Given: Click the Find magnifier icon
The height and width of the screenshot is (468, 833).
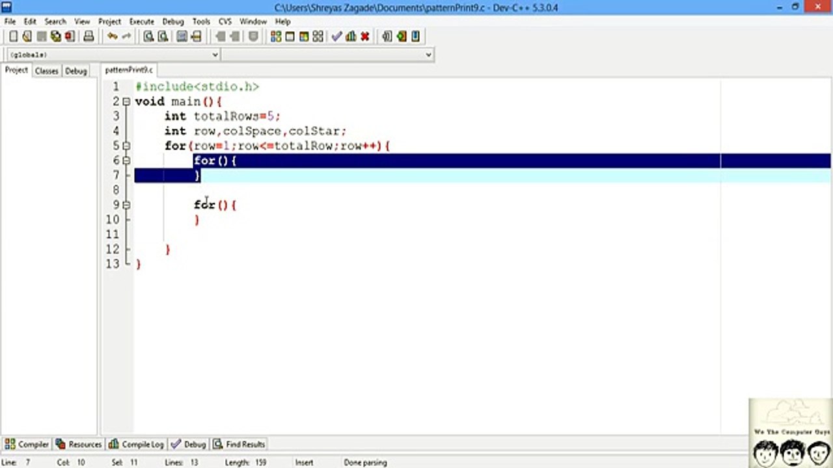Looking at the screenshot, I should [148, 36].
